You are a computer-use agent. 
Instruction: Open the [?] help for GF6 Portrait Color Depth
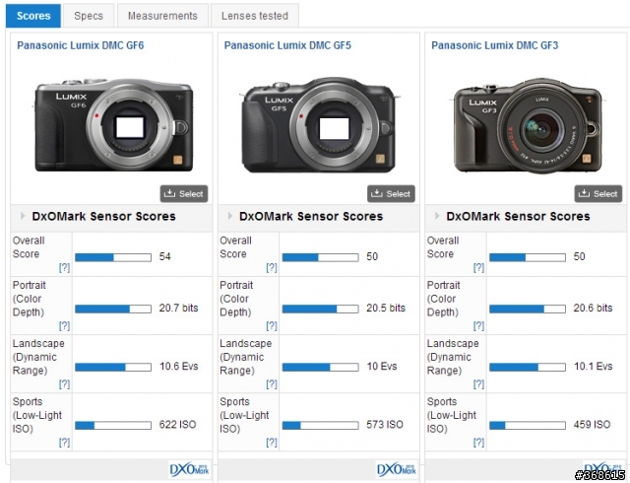[x=64, y=325]
